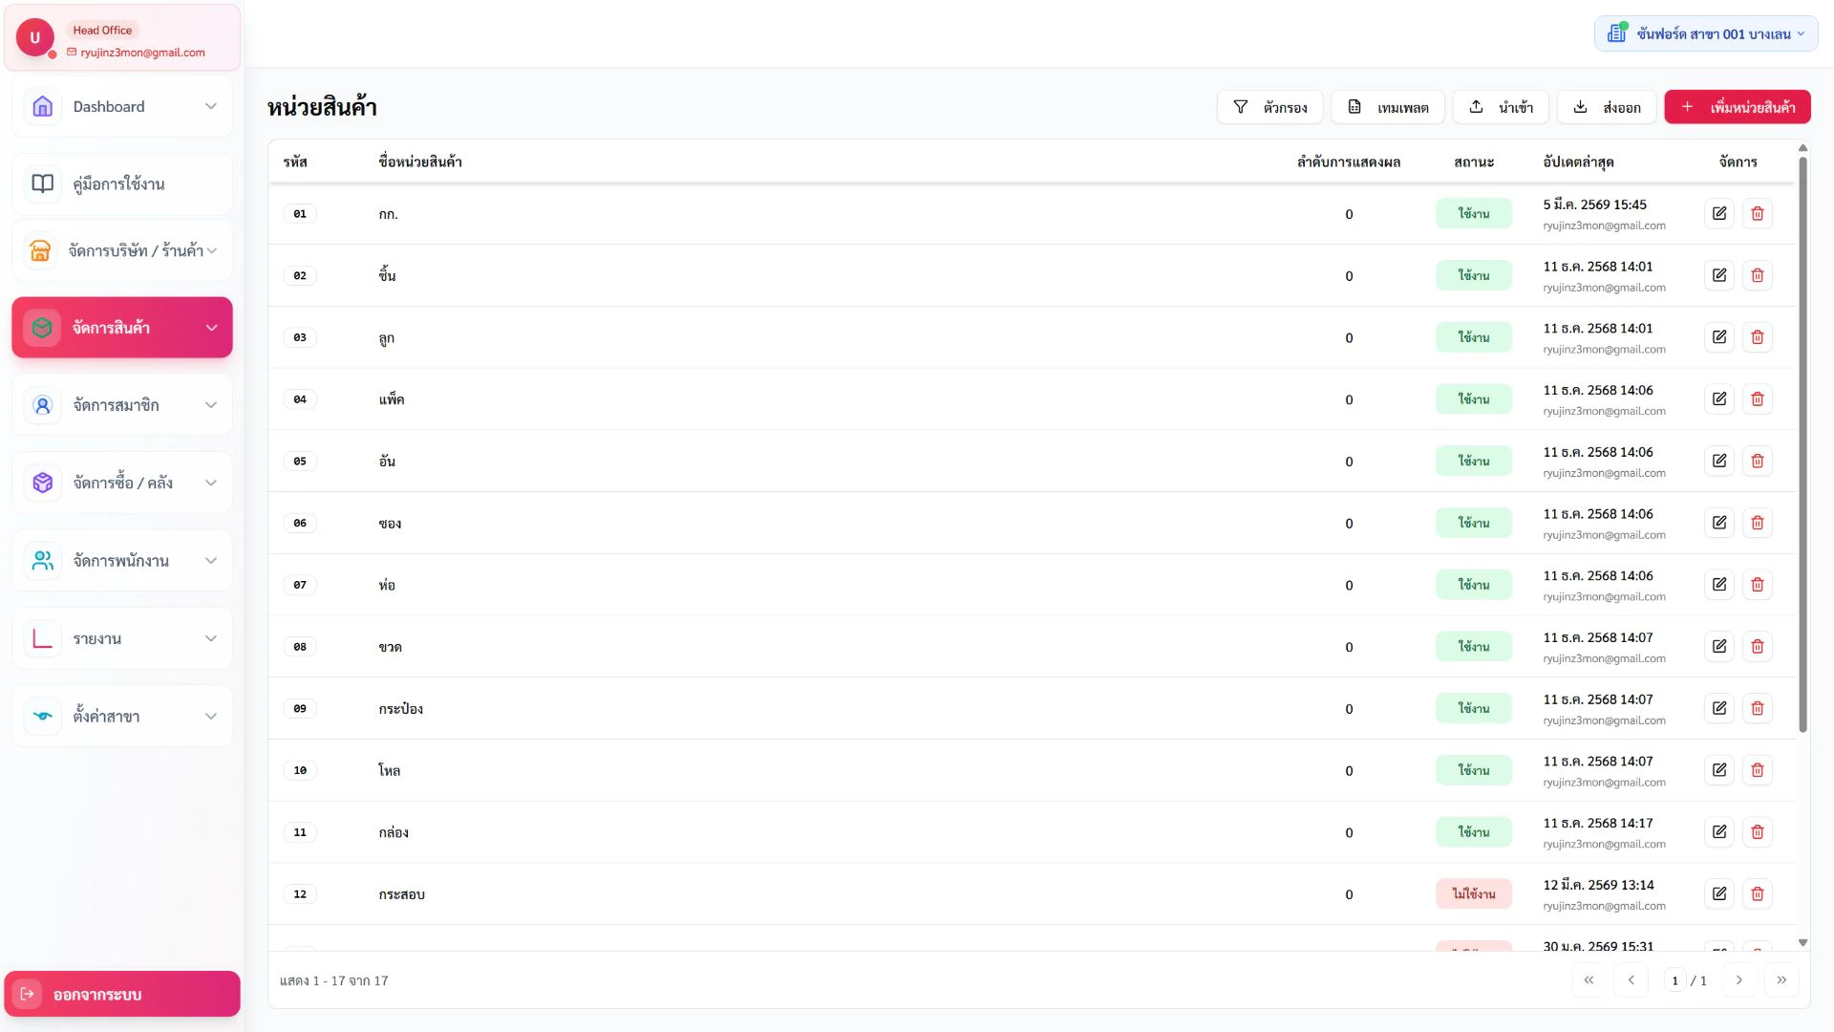Open the edit icon for unit กล่อง
This screenshot has width=1834, height=1032.
coord(1719,832)
